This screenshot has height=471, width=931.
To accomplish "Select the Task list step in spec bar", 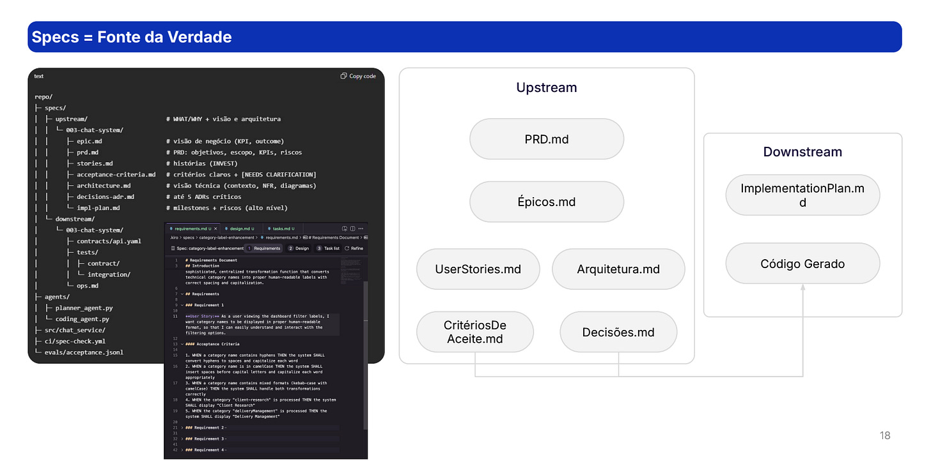I will click(327, 248).
